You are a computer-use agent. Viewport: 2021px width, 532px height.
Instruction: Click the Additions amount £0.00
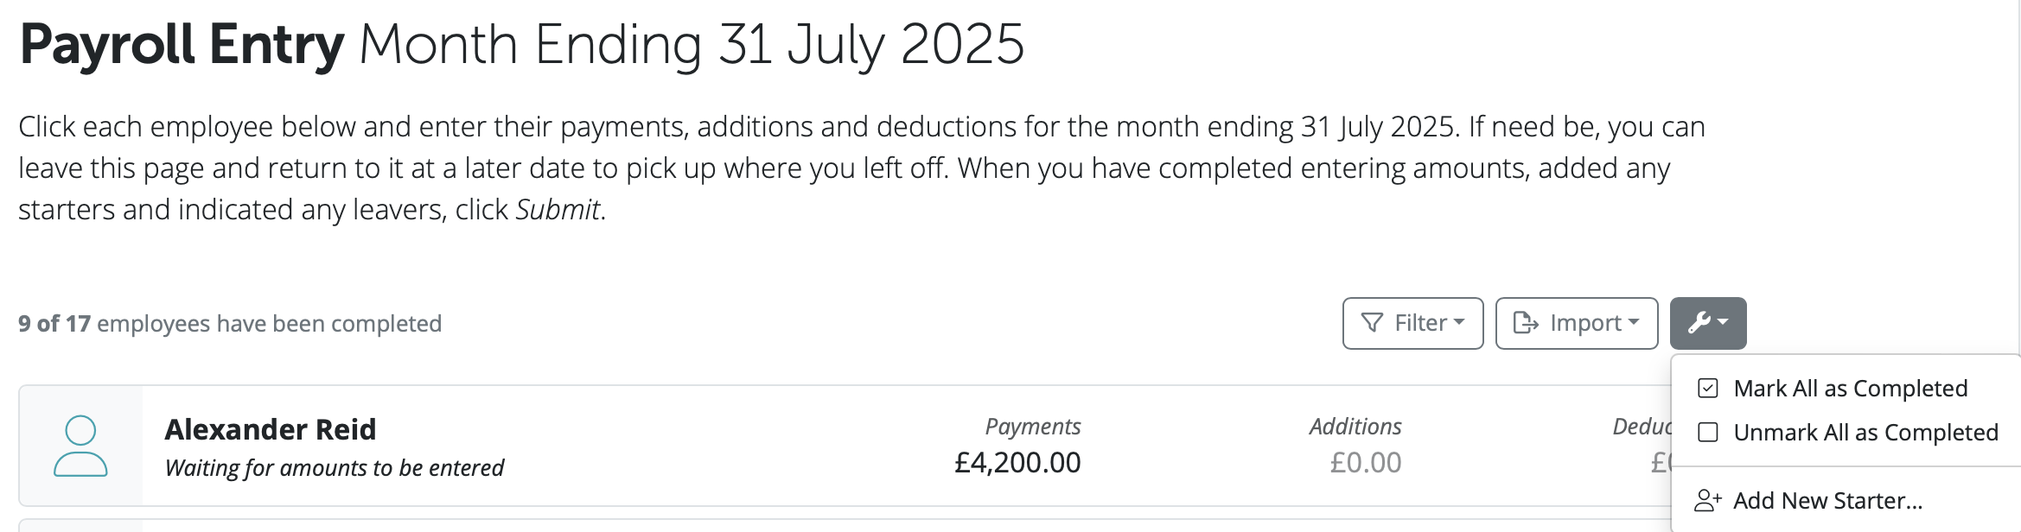pos(1366,463)
